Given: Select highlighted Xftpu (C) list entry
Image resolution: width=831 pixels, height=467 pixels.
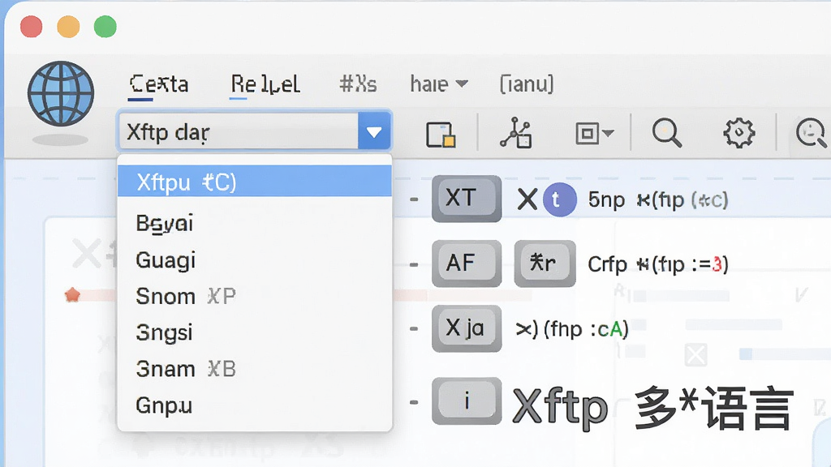Looking at the screenshot, I should pyautogui.click(x=254, y=181).
